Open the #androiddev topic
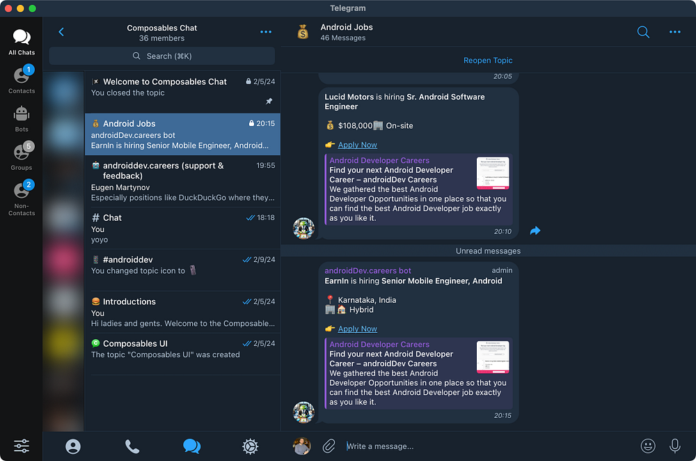 coord(182,270)
